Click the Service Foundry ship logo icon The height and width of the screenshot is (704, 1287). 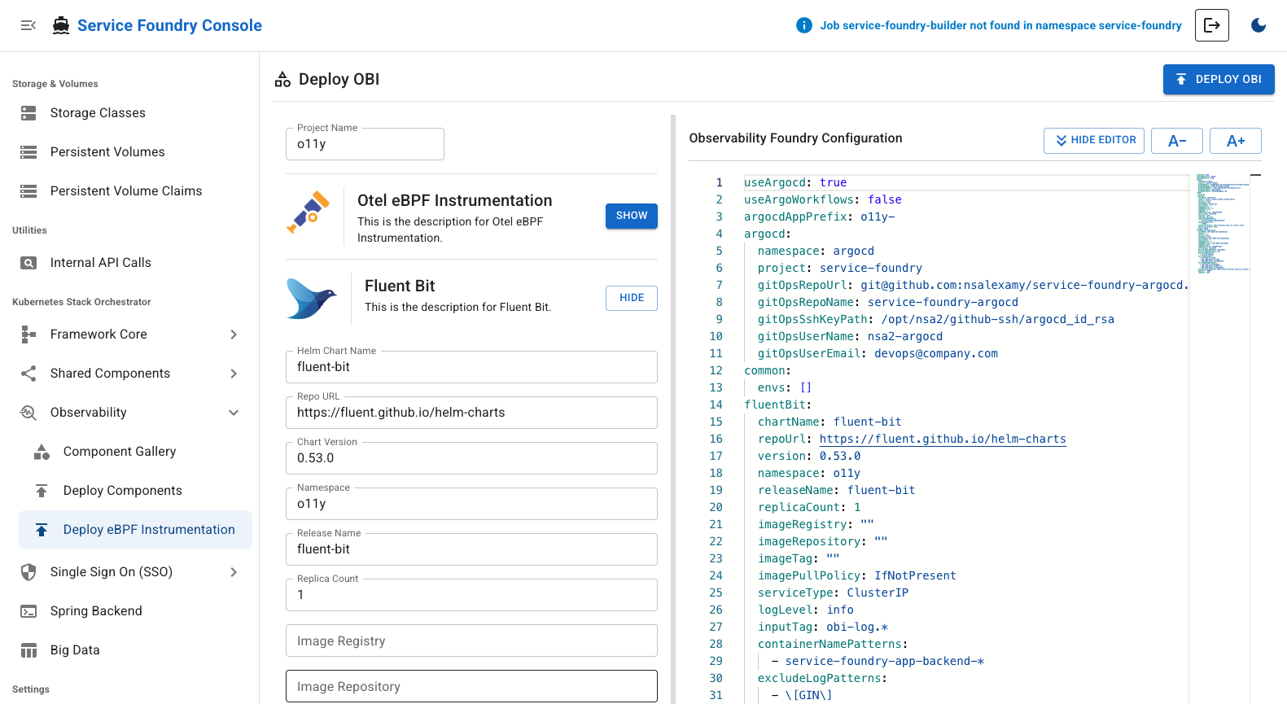point(61,25)
